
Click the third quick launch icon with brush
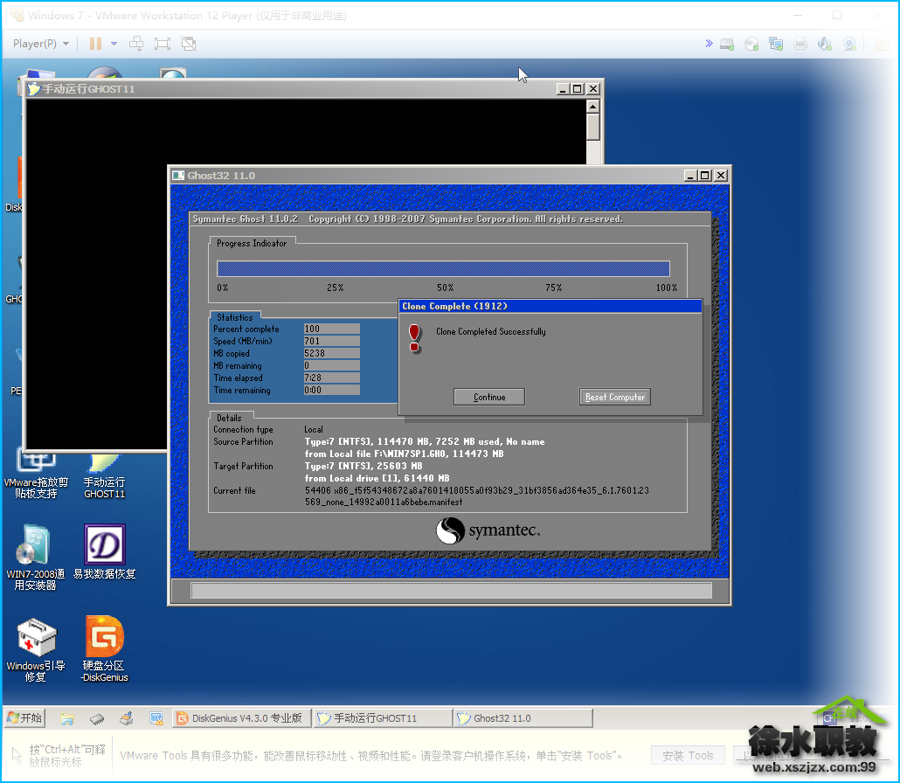pos(127,718)
